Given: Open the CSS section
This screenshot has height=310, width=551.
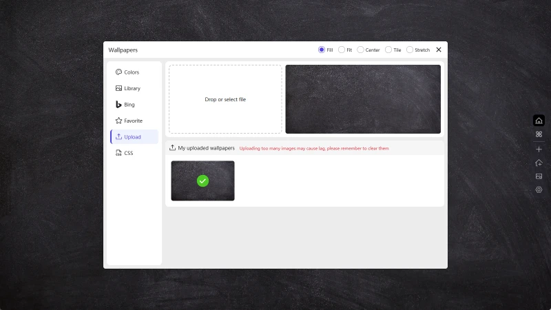Looking at the screenshot, I should point(134,153).
